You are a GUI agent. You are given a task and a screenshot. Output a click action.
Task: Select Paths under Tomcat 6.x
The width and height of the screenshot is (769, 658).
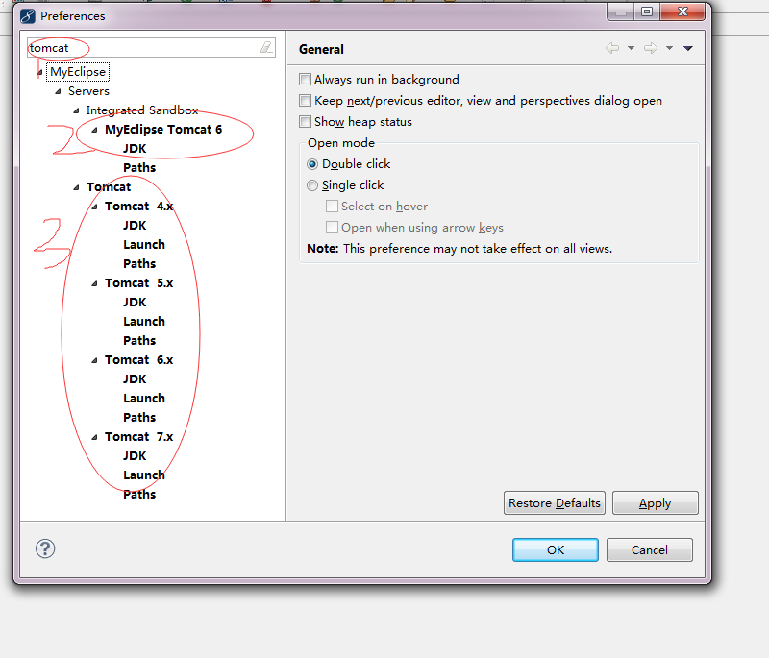(x=139, y=418)
